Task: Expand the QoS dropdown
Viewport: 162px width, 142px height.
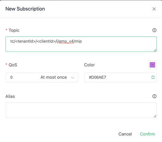Action: (42, 77)
